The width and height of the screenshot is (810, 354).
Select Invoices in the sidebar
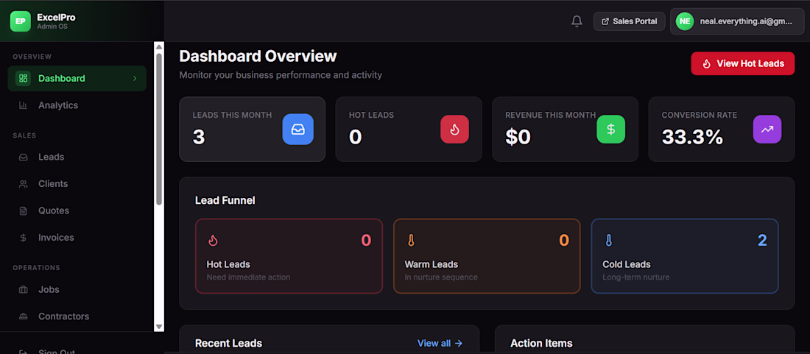(77, 238)
